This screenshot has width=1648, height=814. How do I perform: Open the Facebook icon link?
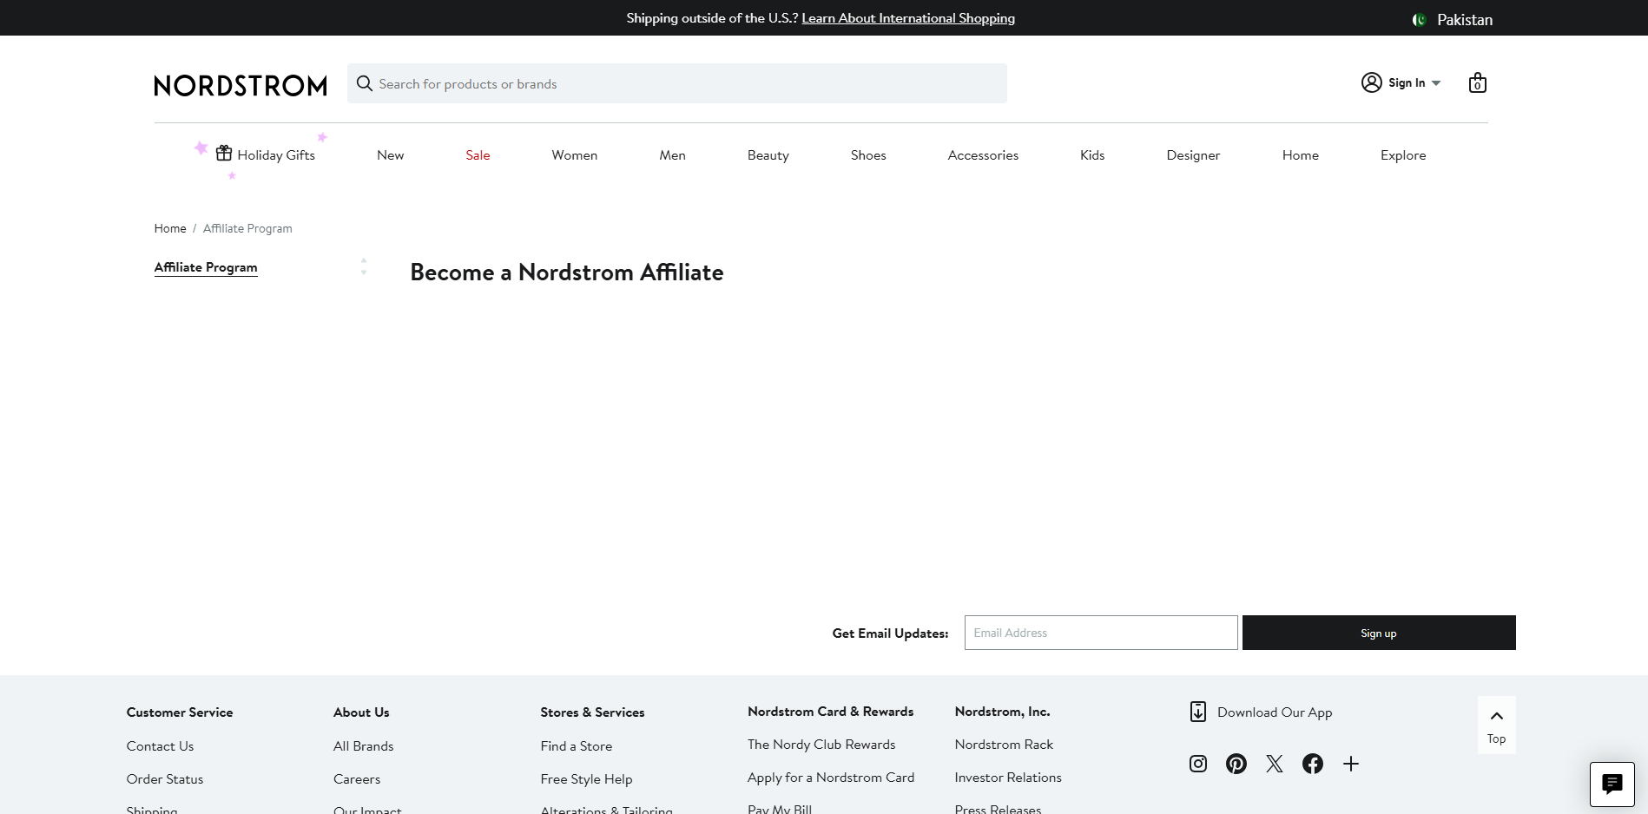(1312, 764)
